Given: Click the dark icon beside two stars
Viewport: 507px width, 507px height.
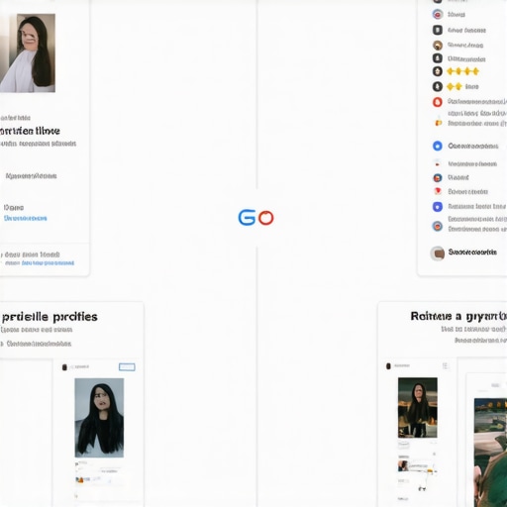Looking at the screenshot, I should [438, 87].
